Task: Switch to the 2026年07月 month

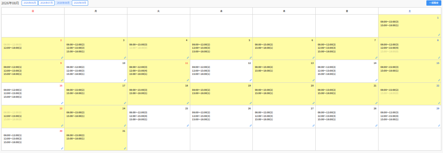Action: [47, 3]
